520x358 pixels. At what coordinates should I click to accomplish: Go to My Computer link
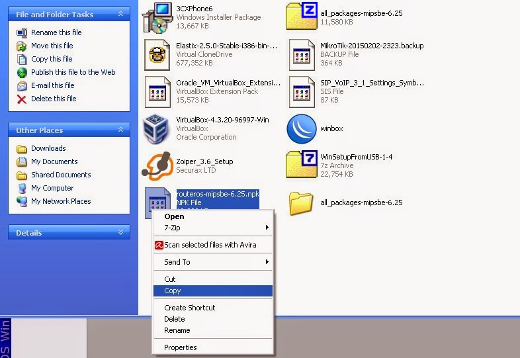pos(52,188)
